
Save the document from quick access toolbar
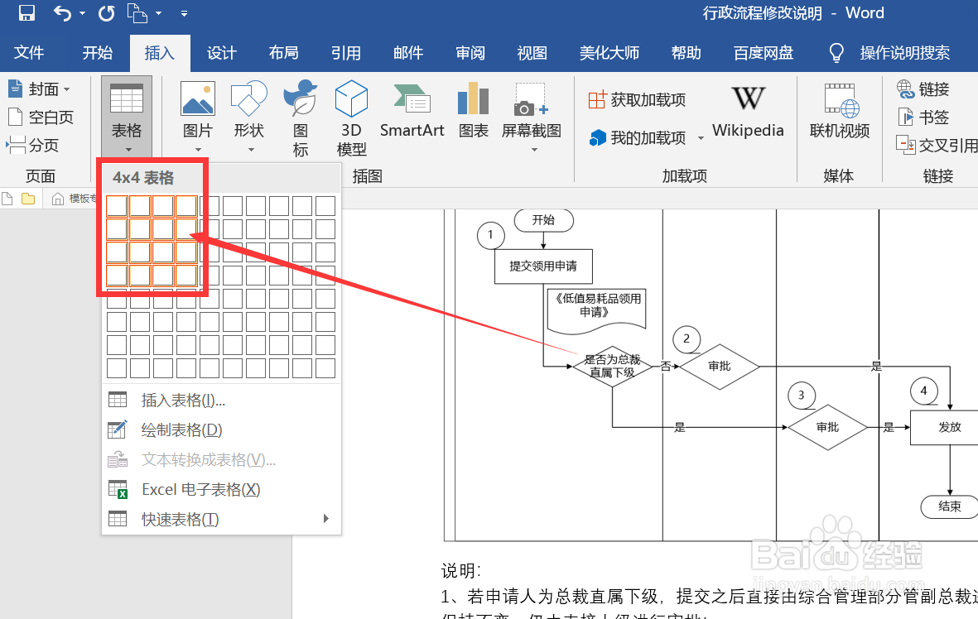(x=26, y=13)
